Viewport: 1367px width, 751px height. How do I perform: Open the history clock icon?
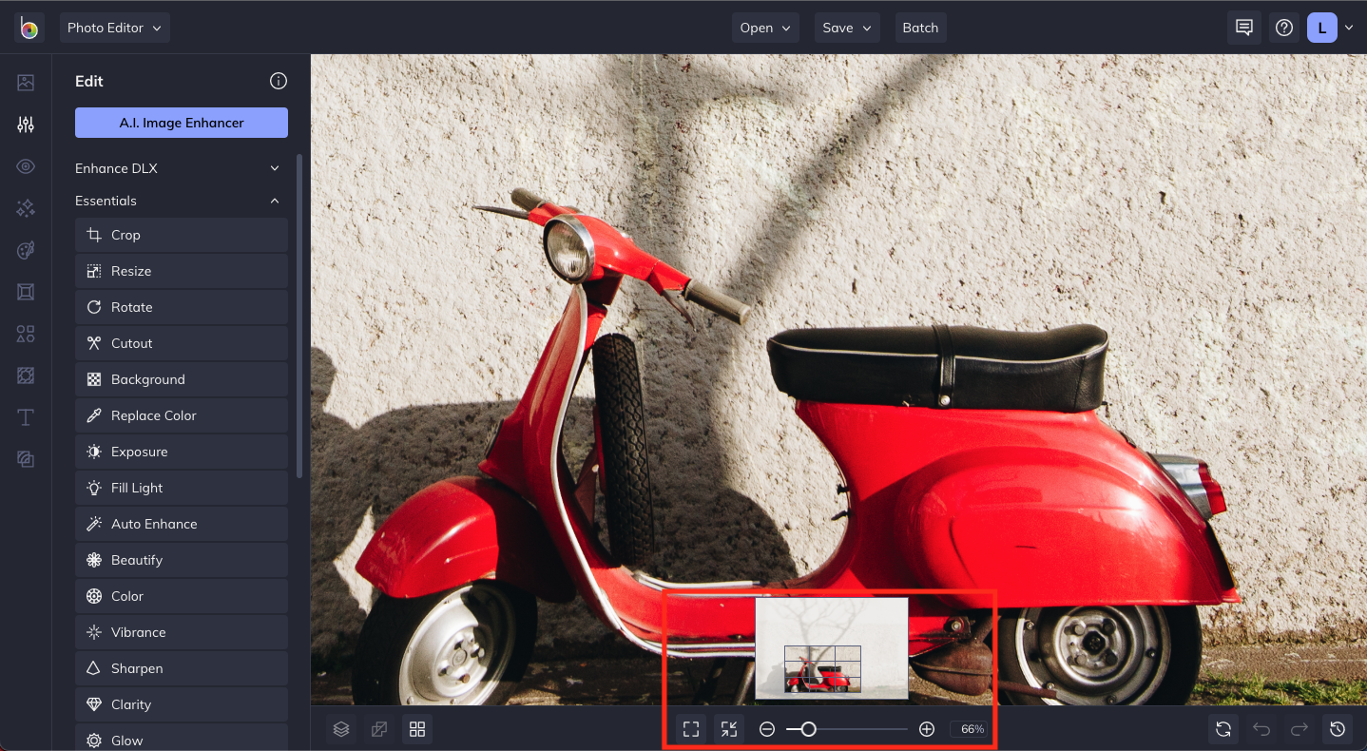tap(1338, 729)
